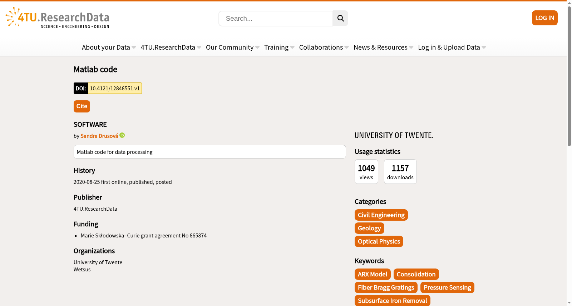Click the Pressure Sensing keyword tag
Viewport: 572px width, 306px height.
point(447,287)
